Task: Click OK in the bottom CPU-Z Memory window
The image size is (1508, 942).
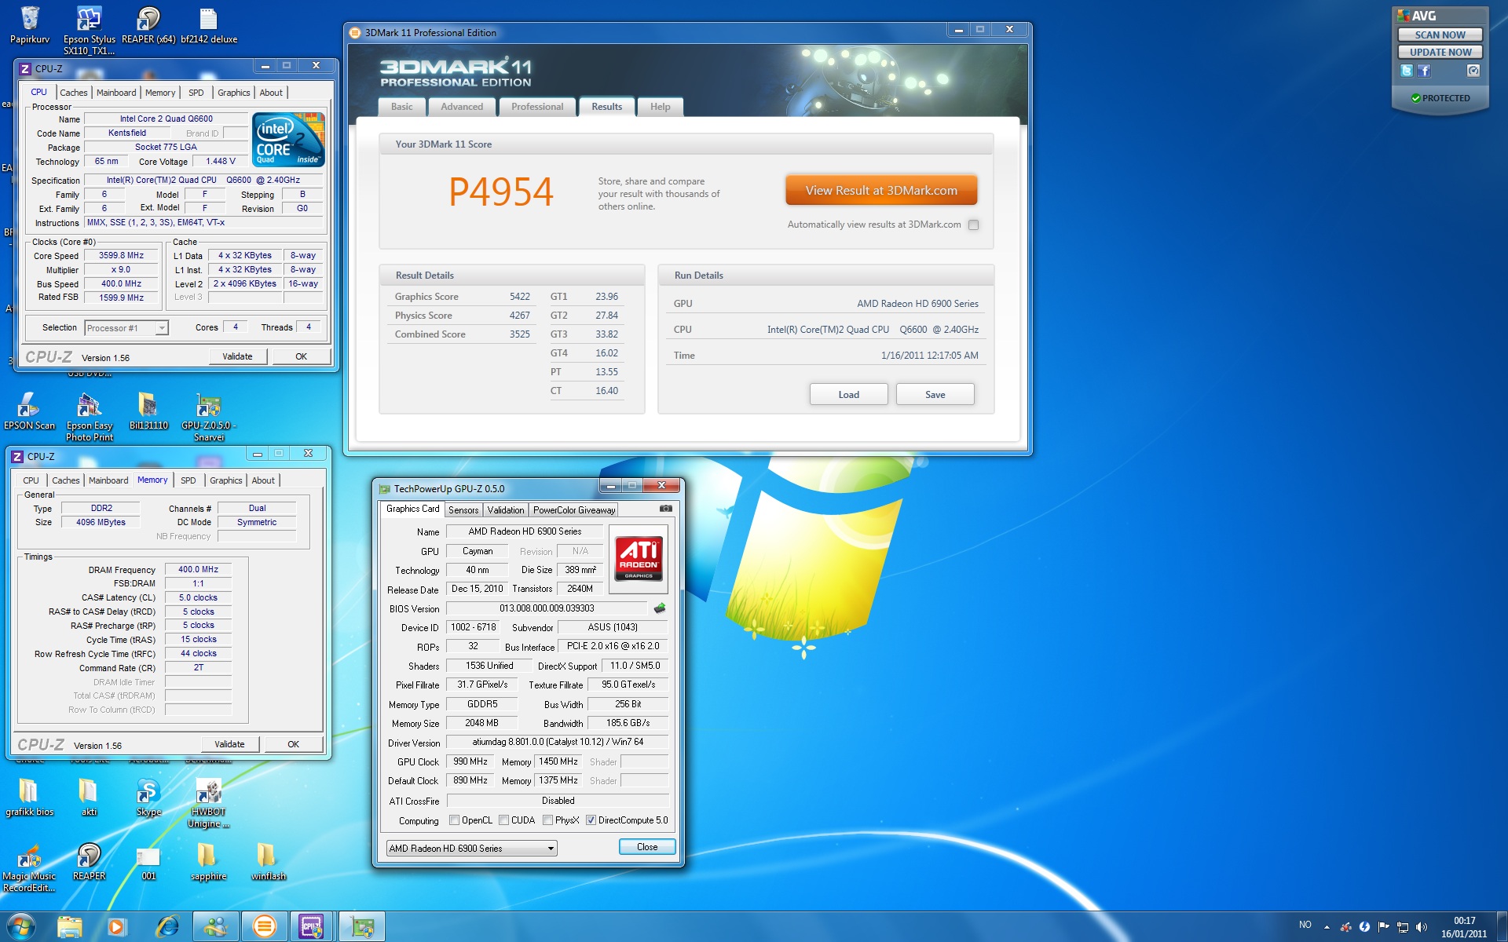Action: (293, 744)
